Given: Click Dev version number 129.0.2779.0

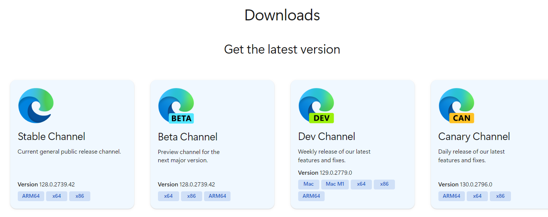Looking at the screenshot, I should click(336, 173).
